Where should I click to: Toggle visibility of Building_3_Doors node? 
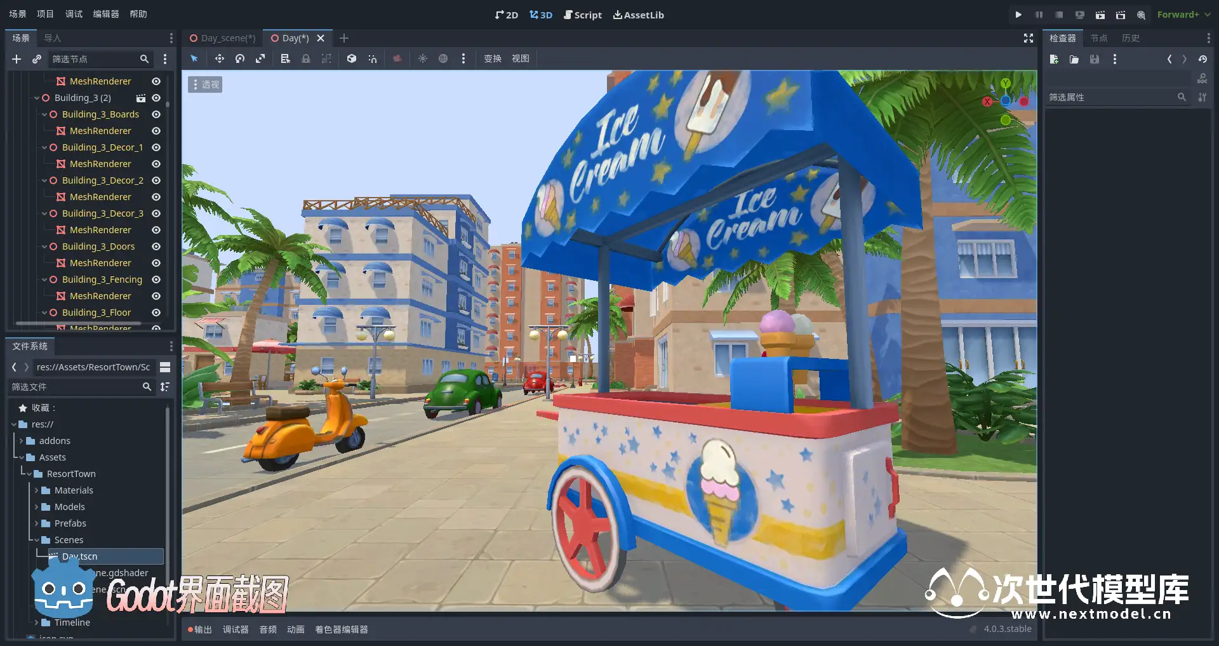[x=156, y=246]
